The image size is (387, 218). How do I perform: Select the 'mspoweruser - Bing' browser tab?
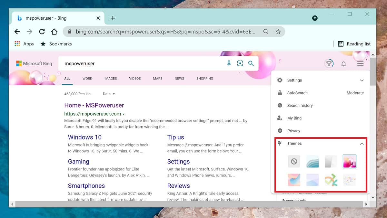tap(58, 18)
